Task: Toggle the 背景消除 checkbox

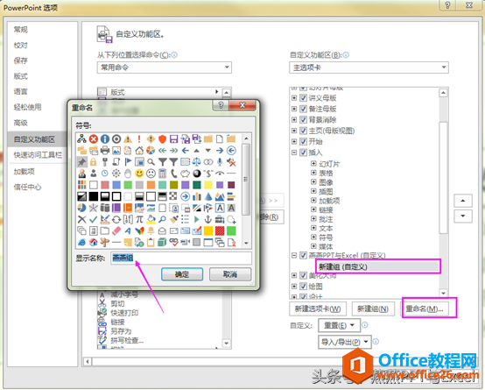Action: [303, 120]
